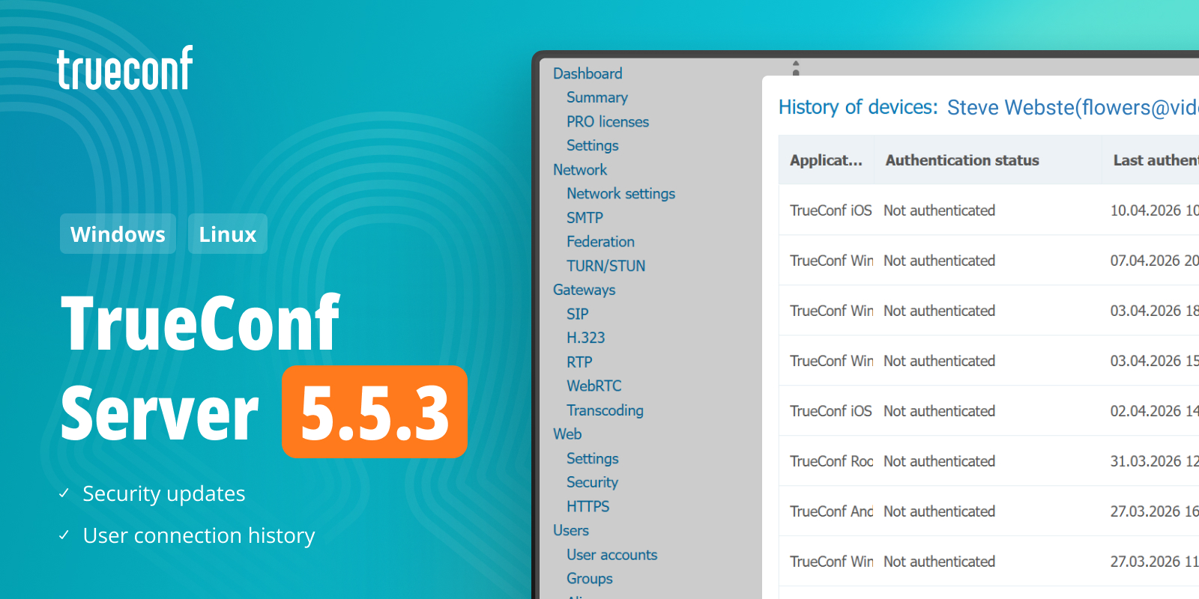Open Settings under Web
Image resolution: width=1199 pixels, height=599 pixels.
click(593, 458)
